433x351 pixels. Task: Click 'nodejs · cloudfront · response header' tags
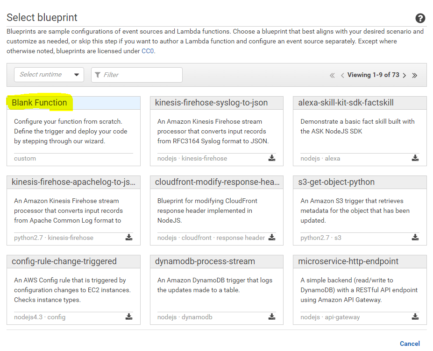211,238
